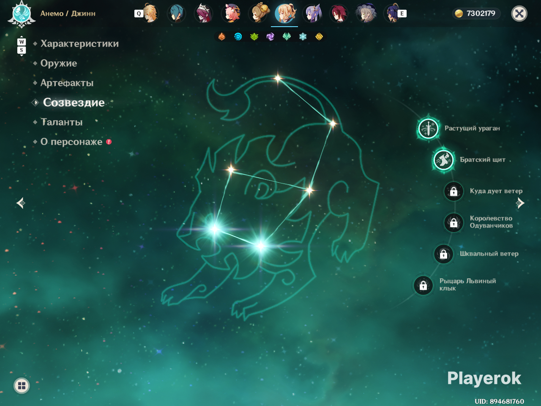Viewport: 541px width, 406px height.
Task: Filter characters by Anemo element
Action: point(287,37)
